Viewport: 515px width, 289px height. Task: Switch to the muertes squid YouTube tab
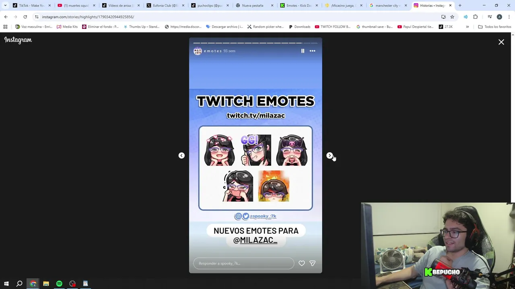coord(75,6)
